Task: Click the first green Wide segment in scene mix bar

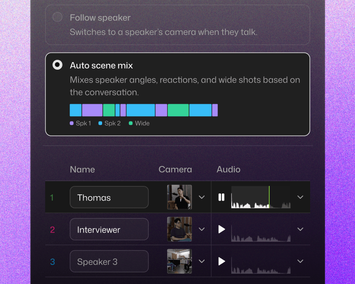Action: tap(109, 110)
